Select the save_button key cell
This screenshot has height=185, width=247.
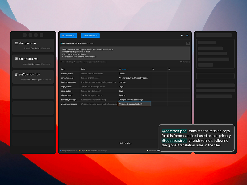click(70, 91)
